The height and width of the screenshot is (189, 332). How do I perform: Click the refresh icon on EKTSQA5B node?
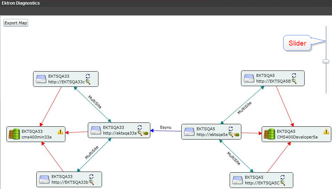[294, 75]
